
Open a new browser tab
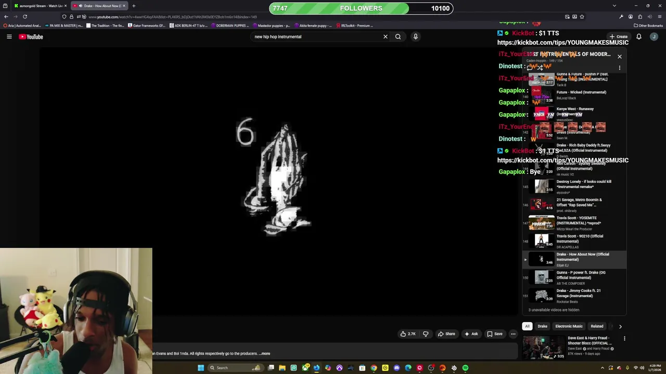click(134, 6)
